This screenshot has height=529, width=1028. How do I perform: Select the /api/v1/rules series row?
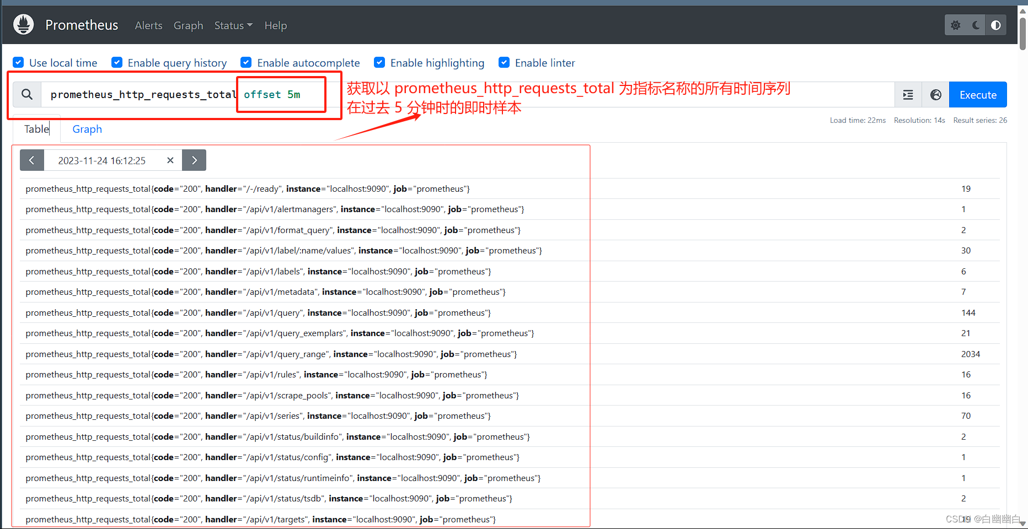click(x=510, y=375)
